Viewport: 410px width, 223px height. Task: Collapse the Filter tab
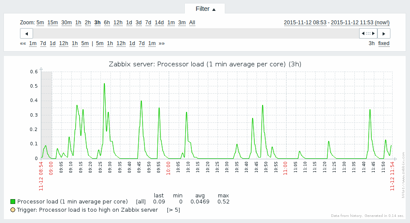coord(205,9)
